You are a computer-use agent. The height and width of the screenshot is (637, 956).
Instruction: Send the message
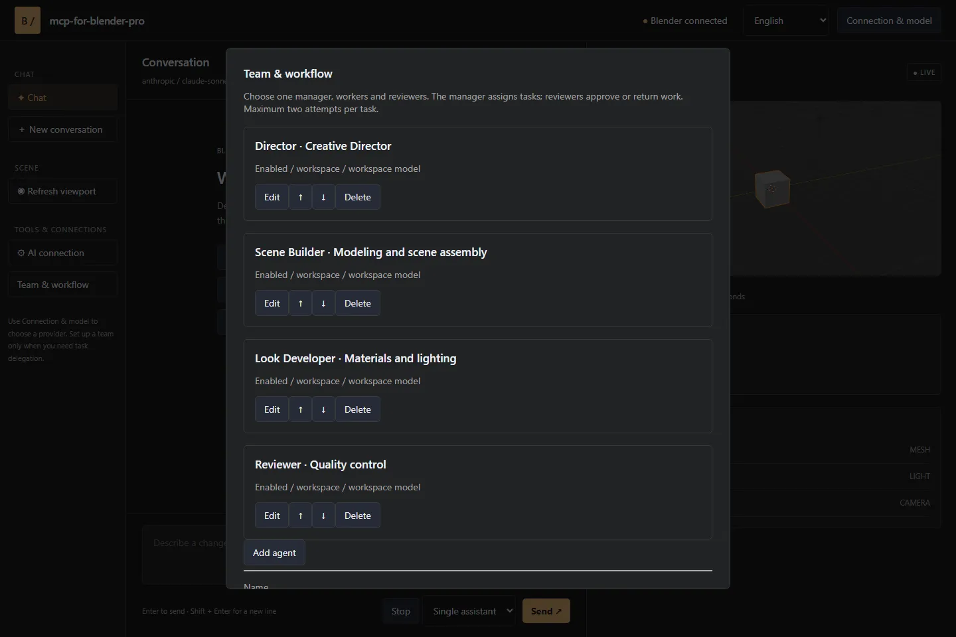(546, 611)
